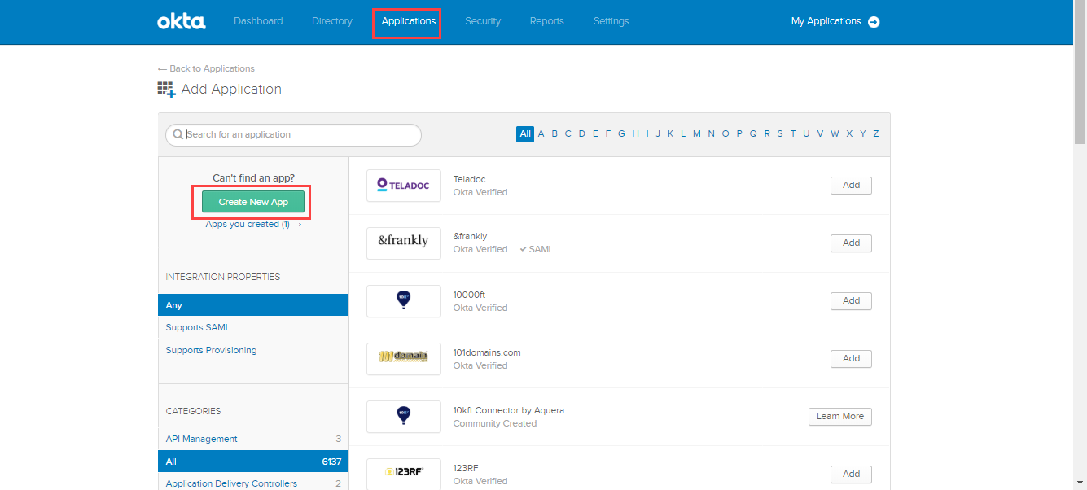Open the Directory menu
Viewport: 1087px width, 490px height.
[x=331, y=21]
